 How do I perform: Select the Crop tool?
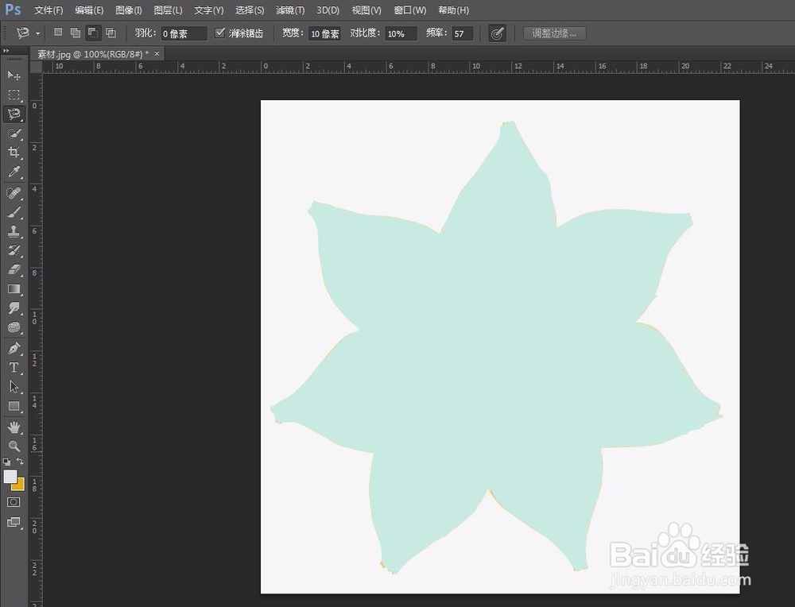14,153
